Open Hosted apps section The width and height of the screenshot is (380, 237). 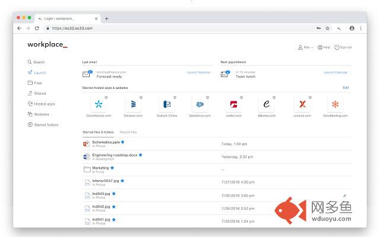tap(41, 104)
